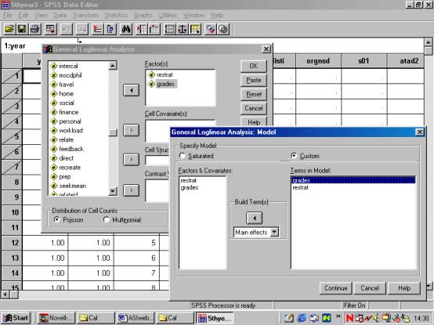Click the Reset button
Image resolution: width=434 pixels, height=325 pixels.
(254, 94)
